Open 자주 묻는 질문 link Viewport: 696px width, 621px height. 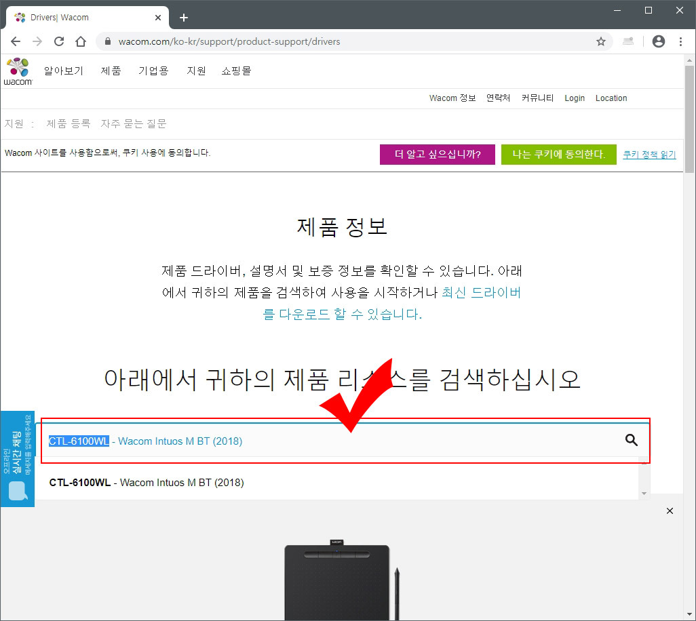(x=134, y=124)
